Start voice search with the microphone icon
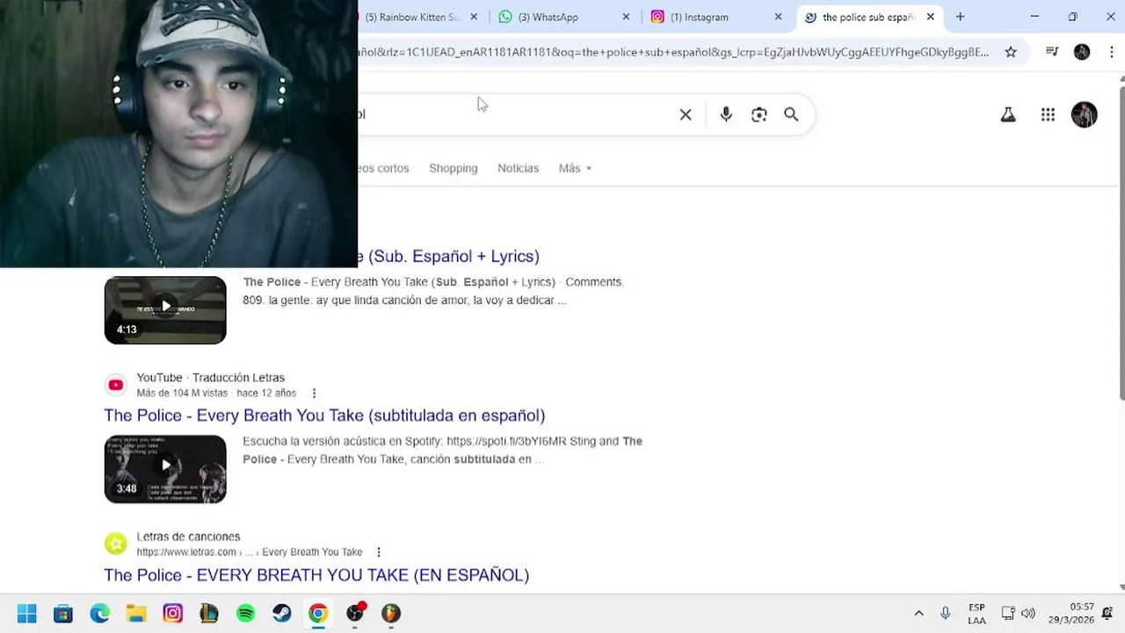The height and width of the screenshot is (633, 1125). pos(726,114)
